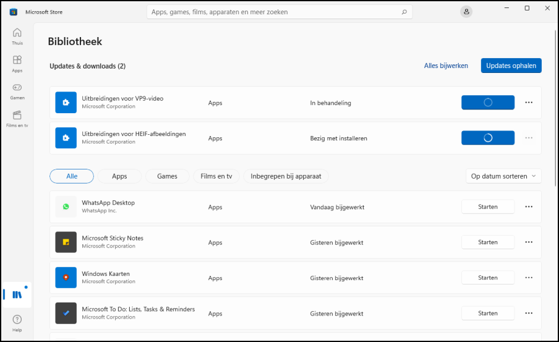Select the Alle filter tab
The height and width of the screenshot is (342, 559).
tap(72, 176)
